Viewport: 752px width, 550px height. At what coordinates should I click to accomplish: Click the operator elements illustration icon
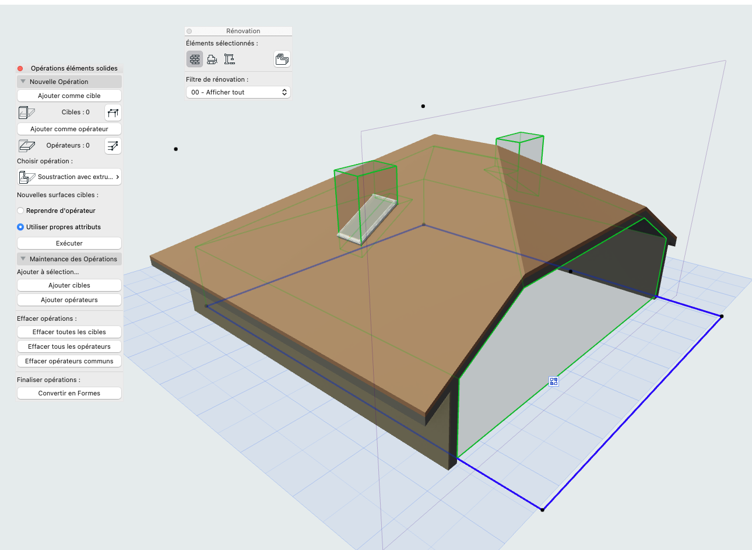click(x=26, y=146)
